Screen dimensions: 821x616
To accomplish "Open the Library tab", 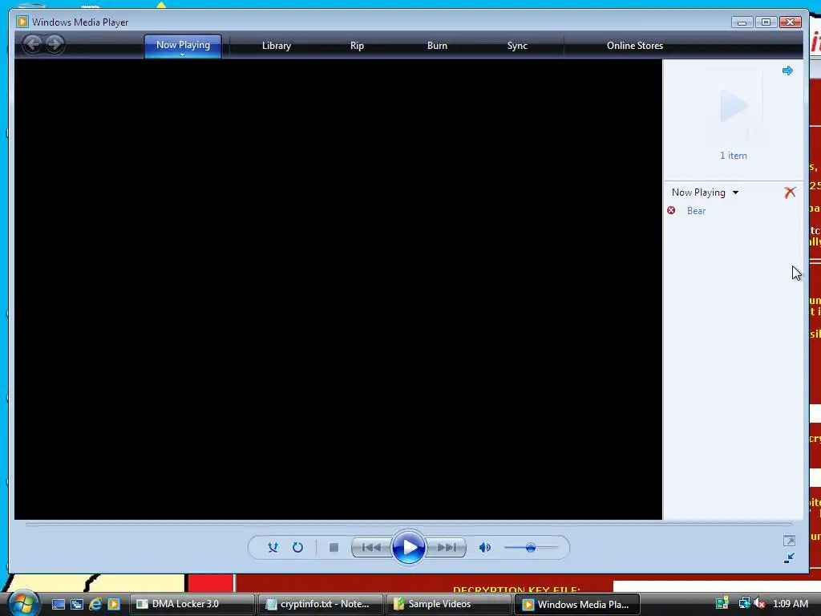I will click(x=277, y=46).
